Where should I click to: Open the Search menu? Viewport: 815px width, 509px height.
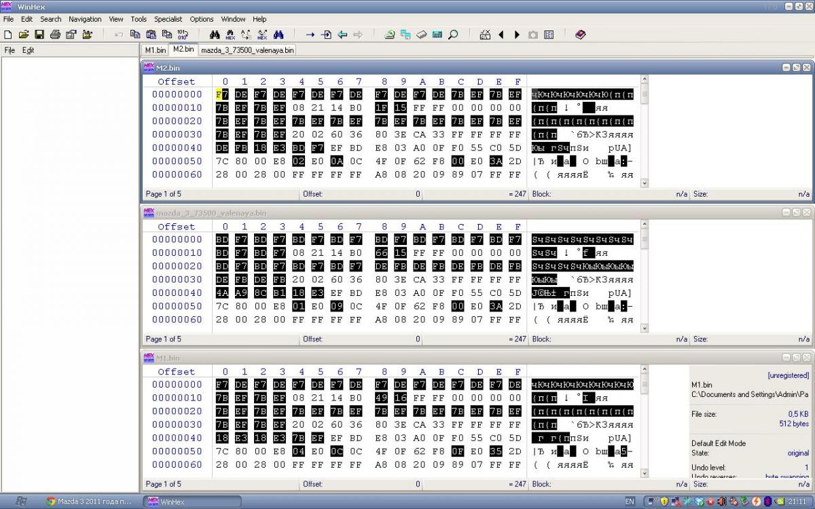click(x=50, y=19)
